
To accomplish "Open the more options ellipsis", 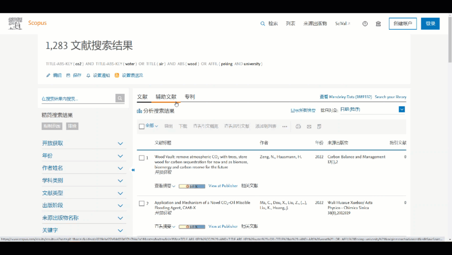I will (285, 127).
